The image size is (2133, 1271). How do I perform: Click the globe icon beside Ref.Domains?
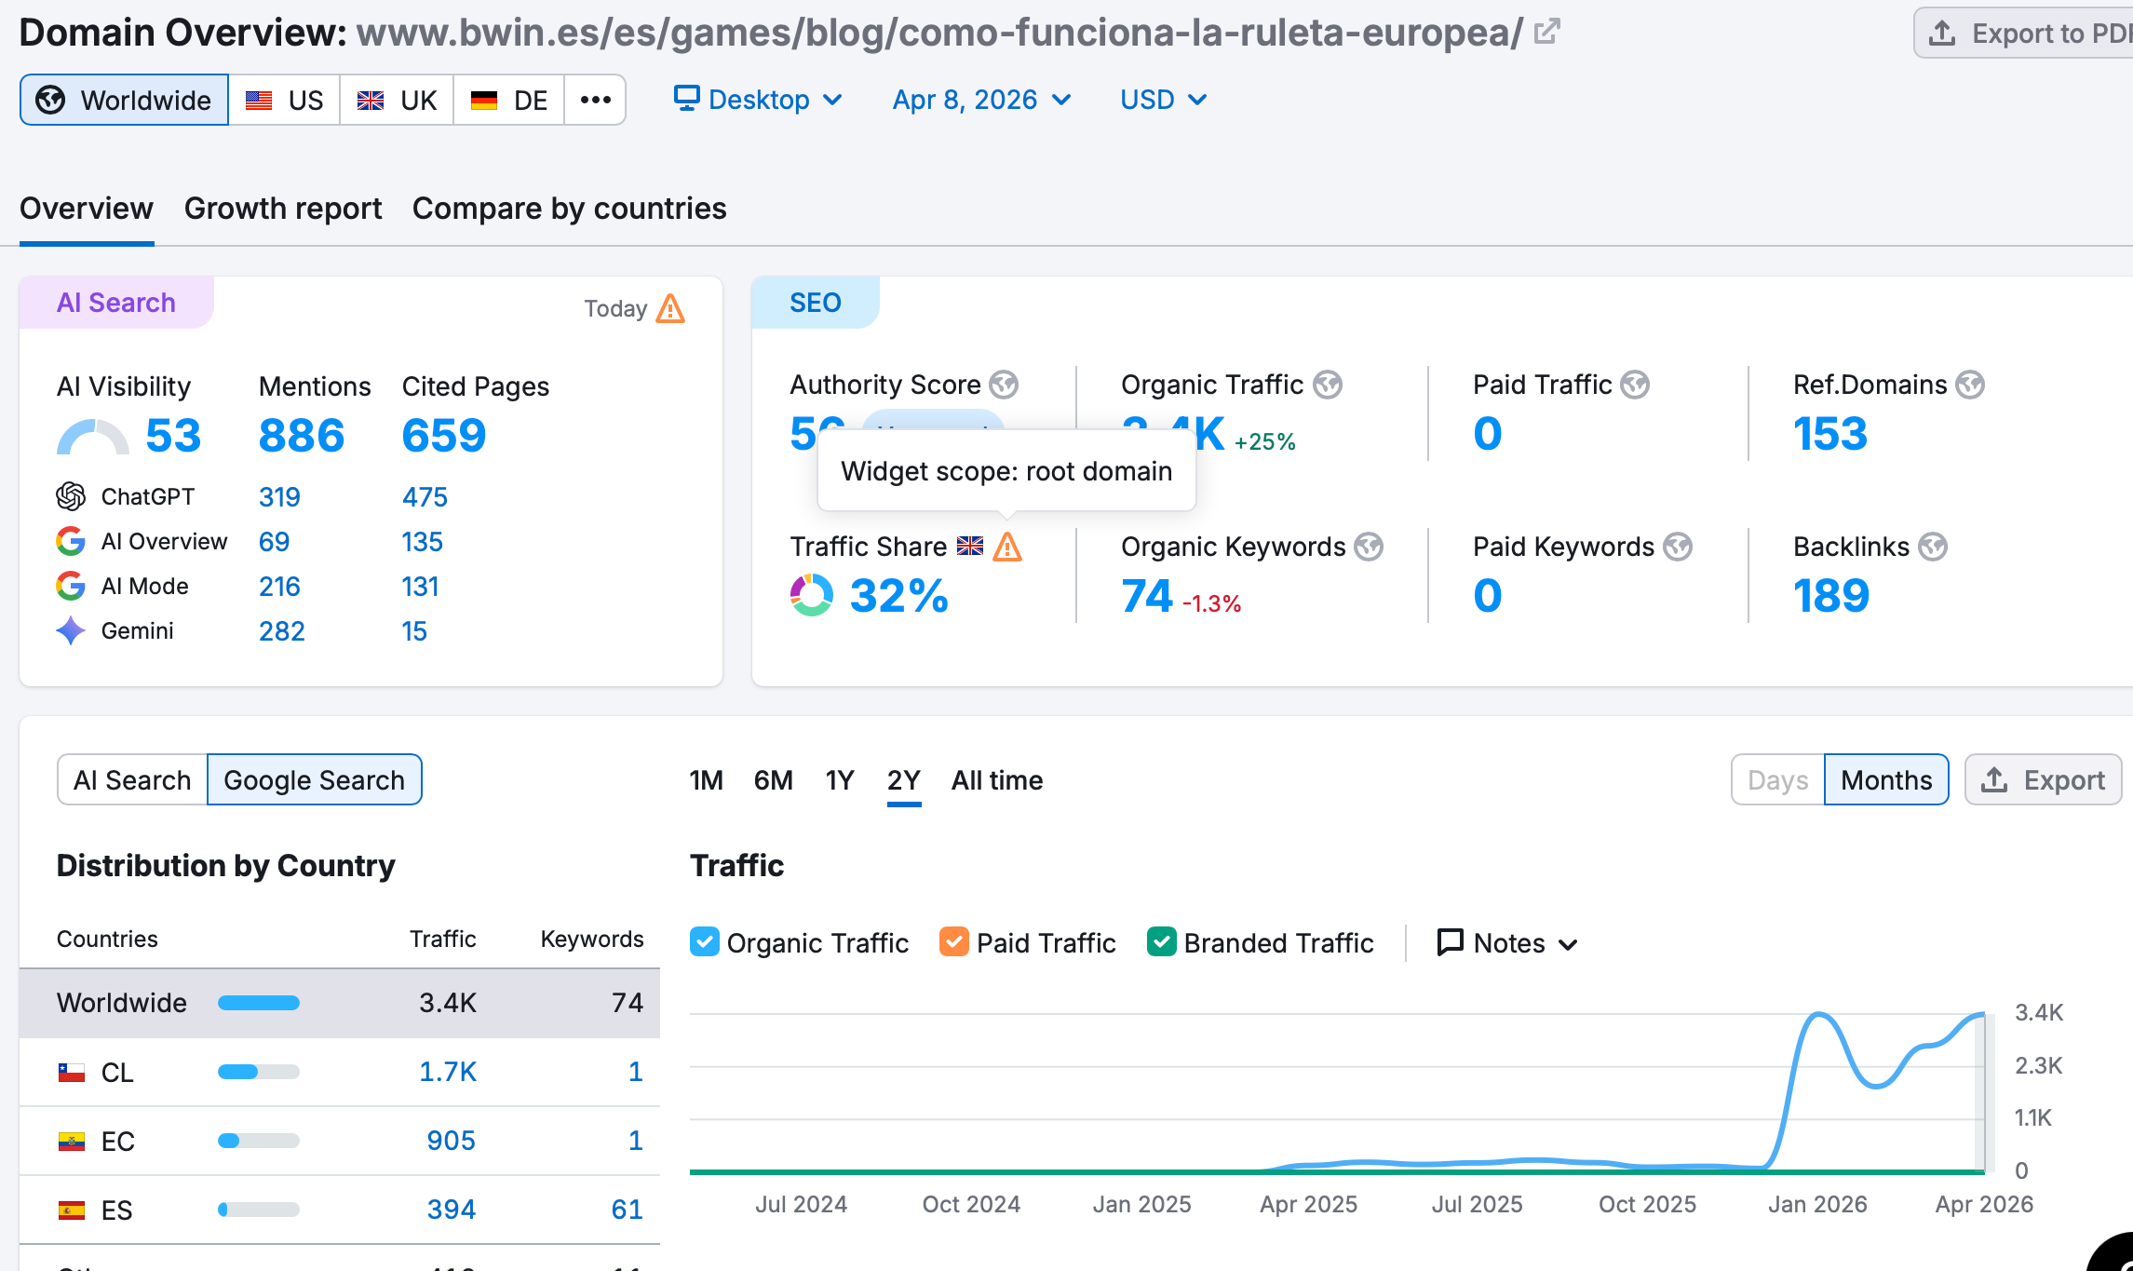click(1969, 385)
